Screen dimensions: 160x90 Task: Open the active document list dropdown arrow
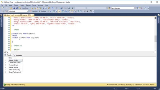click(155, 15)
